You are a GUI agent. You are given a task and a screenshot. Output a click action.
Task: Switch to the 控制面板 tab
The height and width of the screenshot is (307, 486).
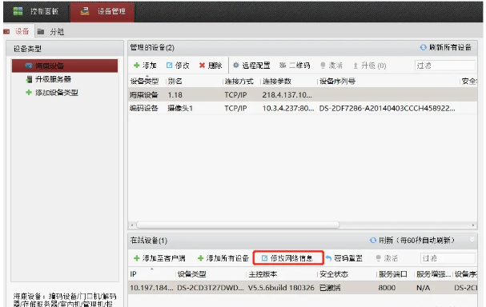(36, 11)
